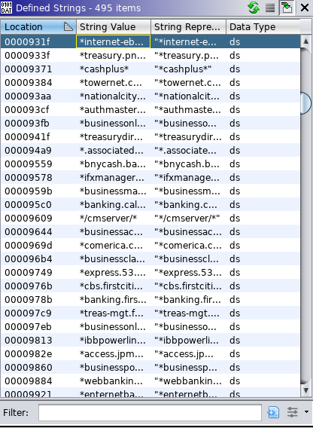Select the *express.53 string value

point(113,273)
